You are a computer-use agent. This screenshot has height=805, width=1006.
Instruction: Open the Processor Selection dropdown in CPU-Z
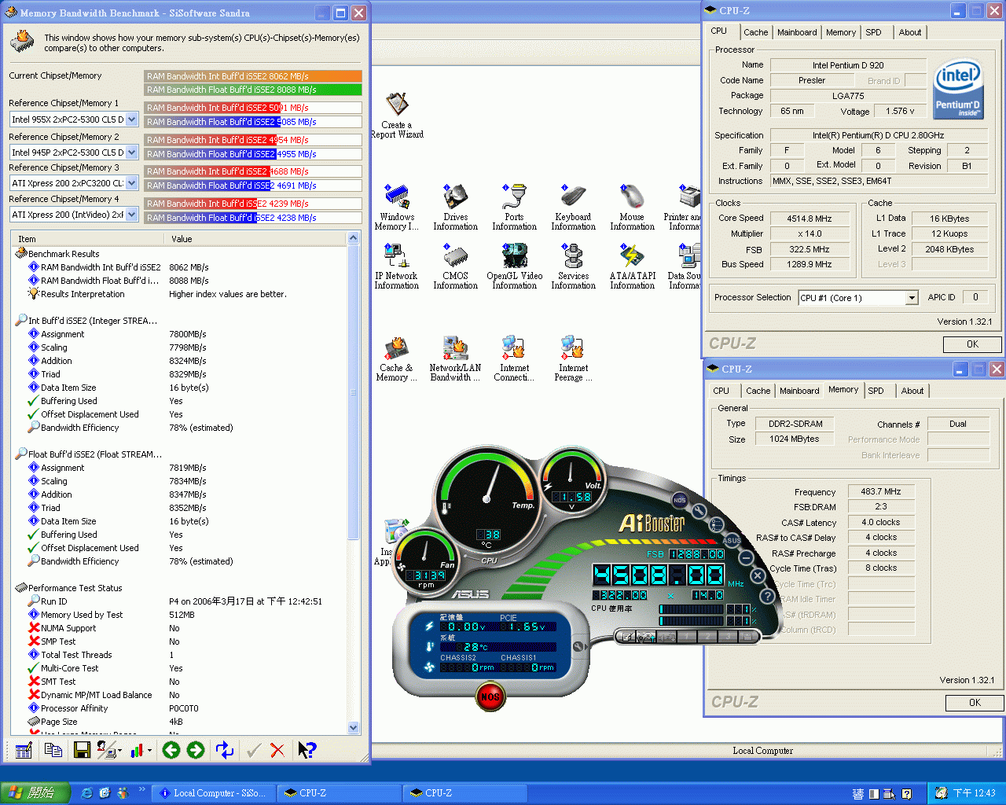coord(912,298)
